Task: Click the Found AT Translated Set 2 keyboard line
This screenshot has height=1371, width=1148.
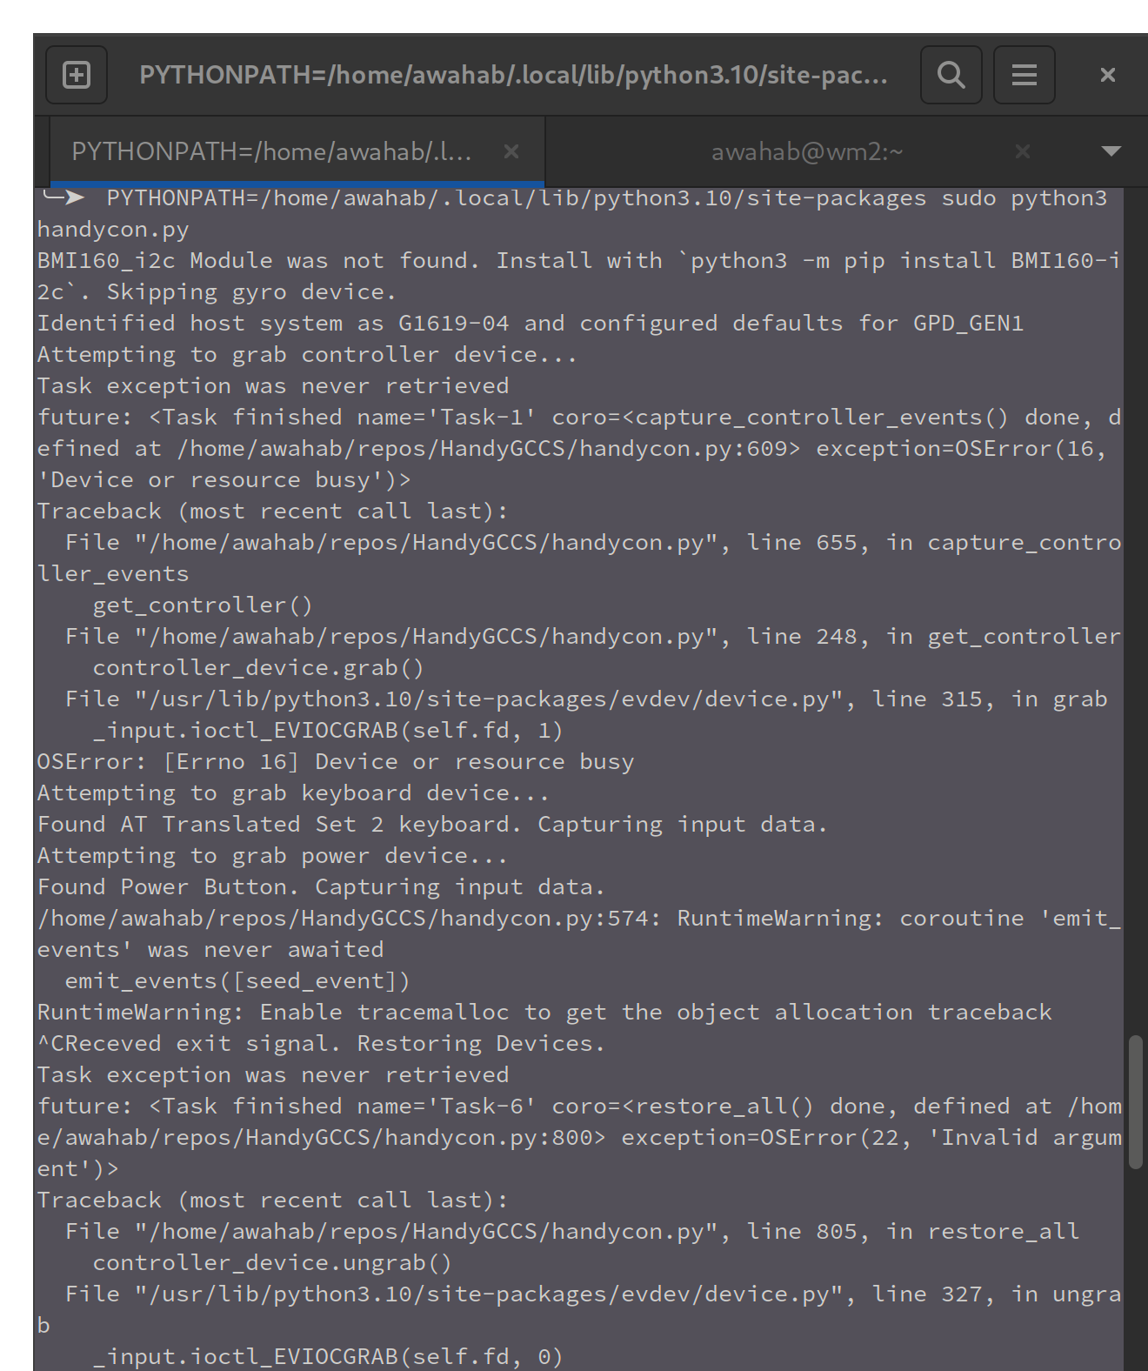Action: pyautogui.click(x=430, y=824)
